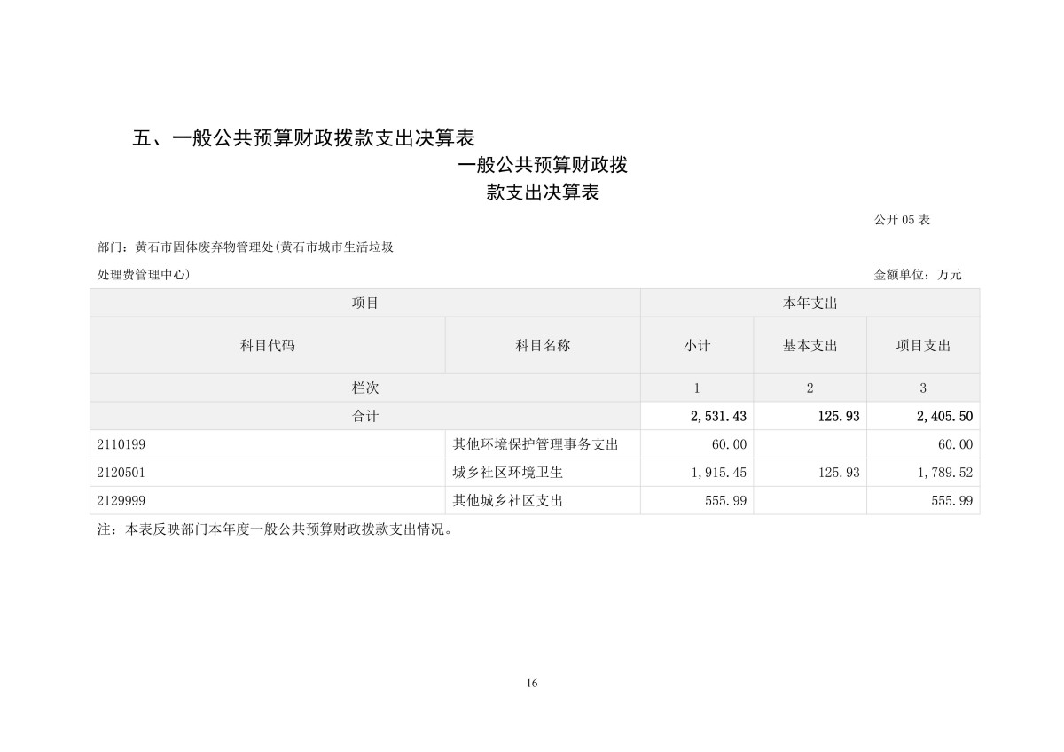Select the 其他环境保护管理事务支出 cell
This screenshot has width=1064, height=752.
coord(535,444)
